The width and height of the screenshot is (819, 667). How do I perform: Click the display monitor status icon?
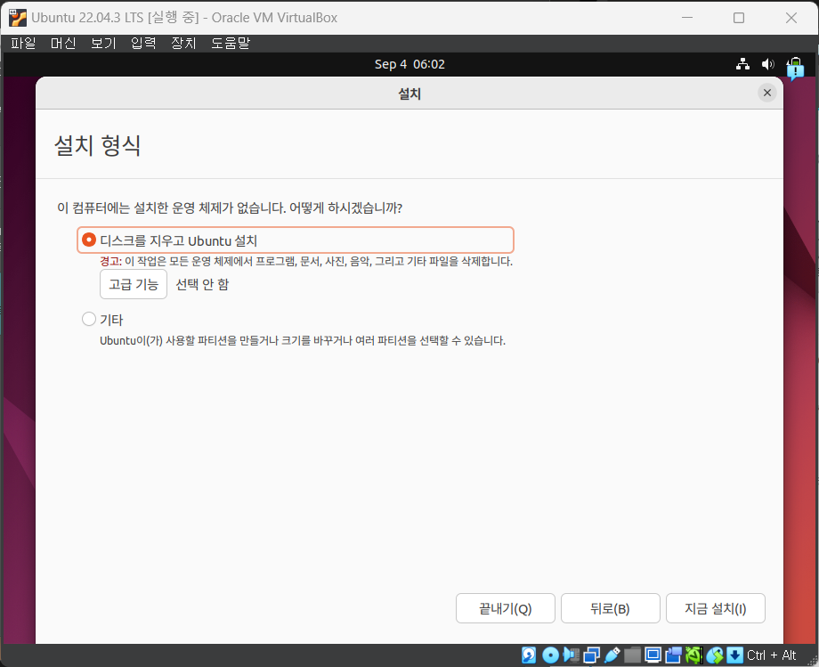[x=653, y=655]
